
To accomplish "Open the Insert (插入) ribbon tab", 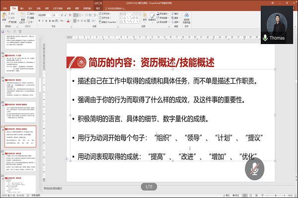I will (22, 8).
